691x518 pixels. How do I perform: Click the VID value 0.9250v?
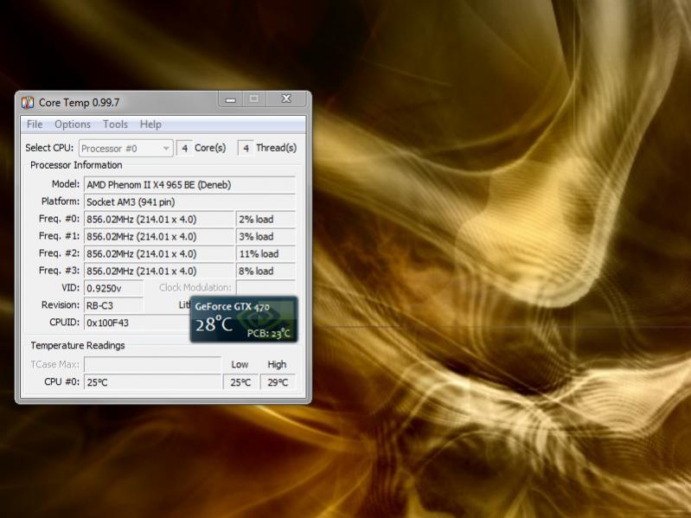tap(113, 288)
